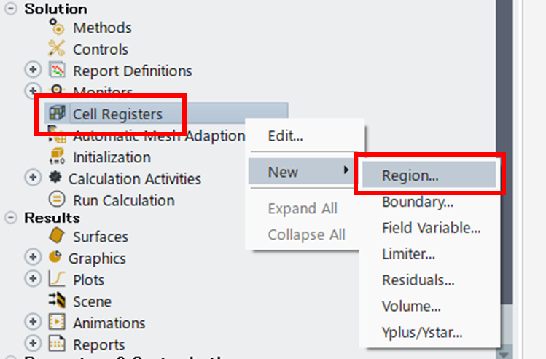Click the Initialization t=0 icon
Image resolution: width=546 pixels, height=359 pixels.
coord(57,156)
